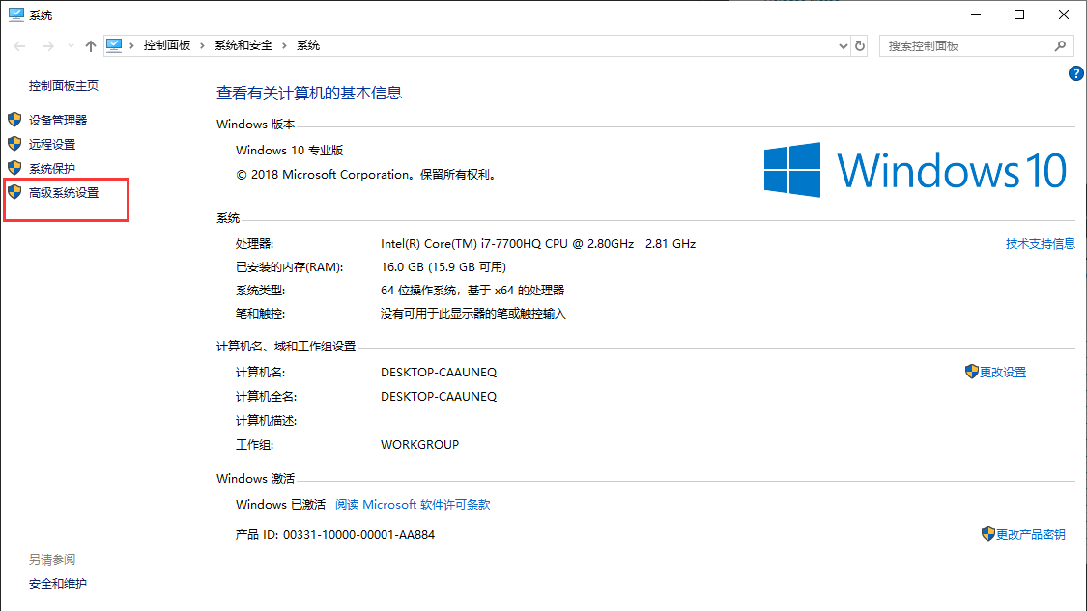Viewport: 1087px width, 611px height.
Task: Select 没有可用于此显示器的笔或触控输入 text
Action: point(473,314)
